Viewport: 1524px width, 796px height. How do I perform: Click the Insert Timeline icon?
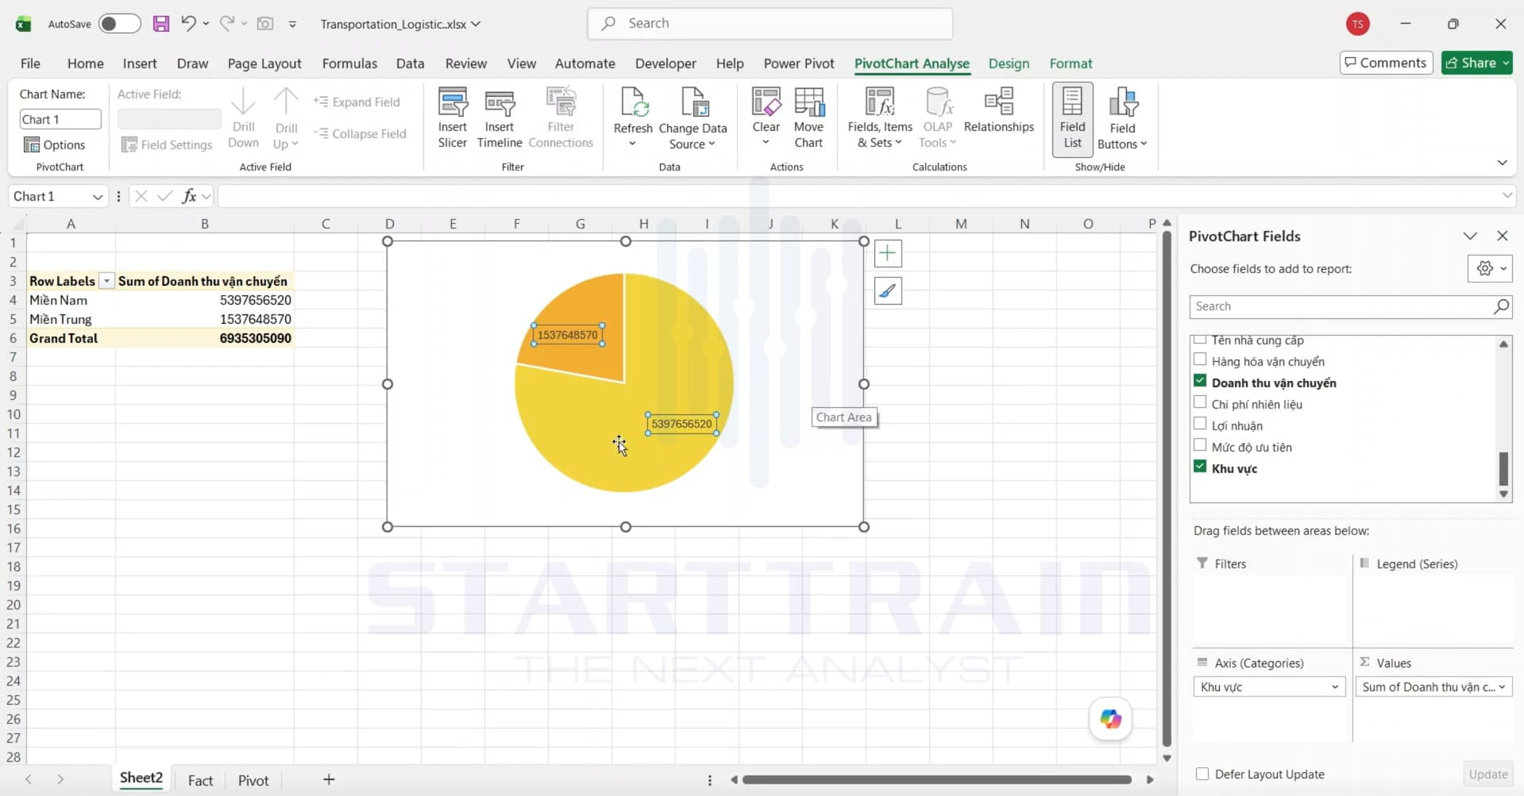[x=500, y=118]
